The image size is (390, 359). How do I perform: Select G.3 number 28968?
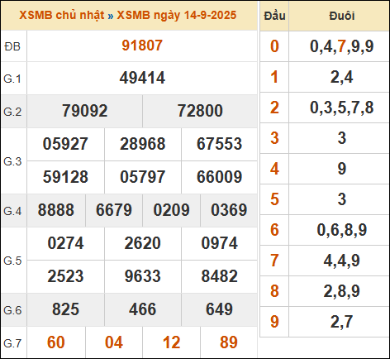[143, 144]
